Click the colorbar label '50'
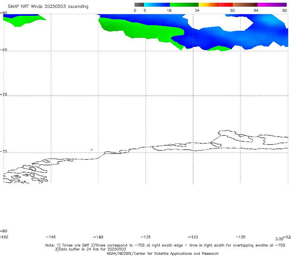The image size is (291, 256). pos(232,10)
